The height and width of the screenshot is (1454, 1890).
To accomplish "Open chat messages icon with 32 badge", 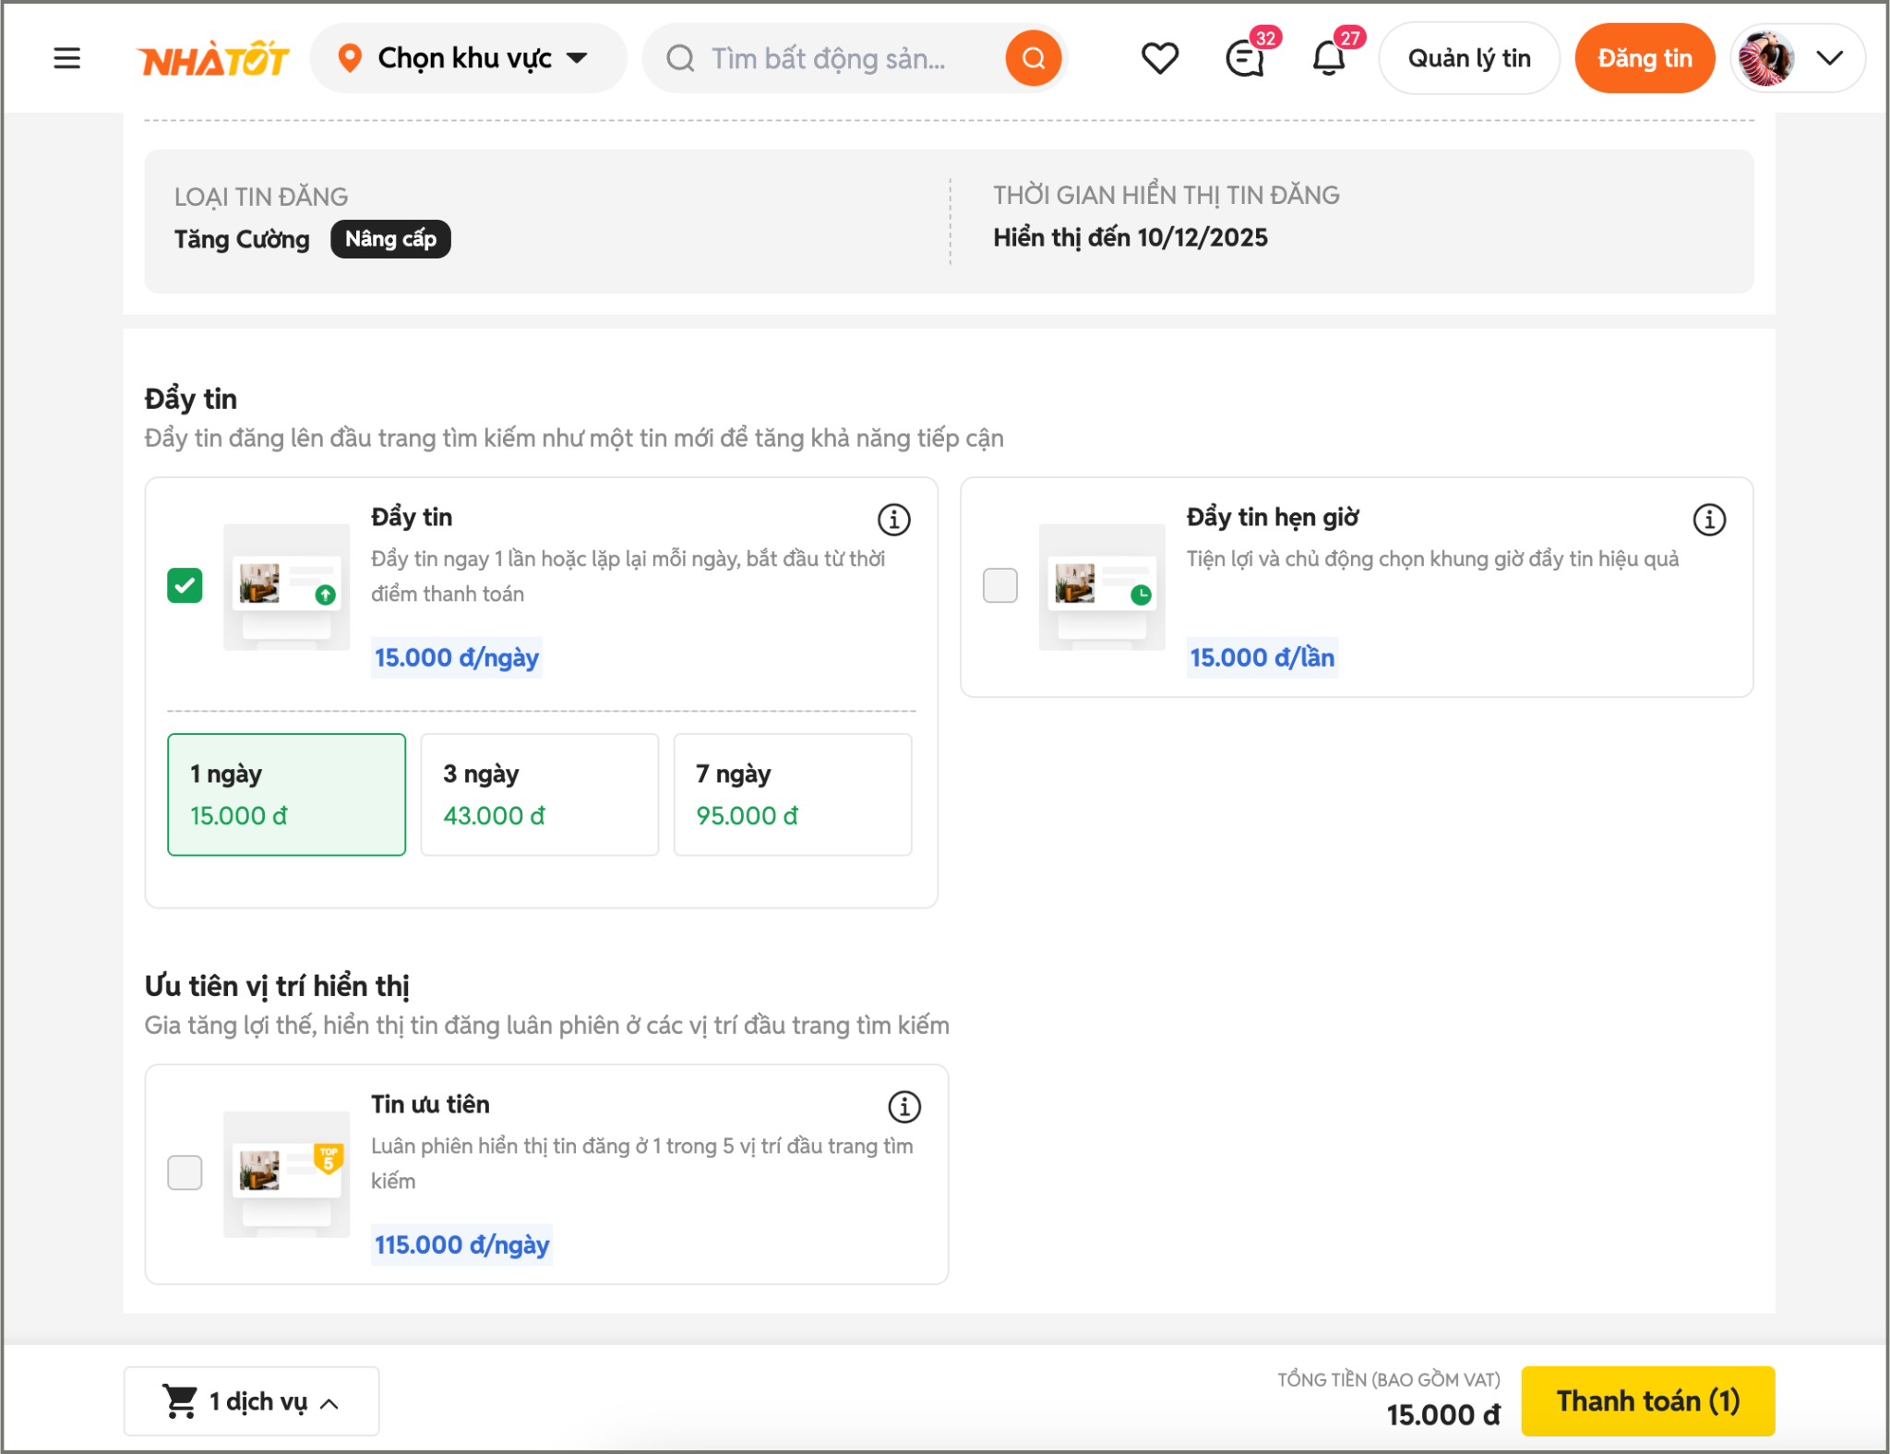I will point(1244,59).
